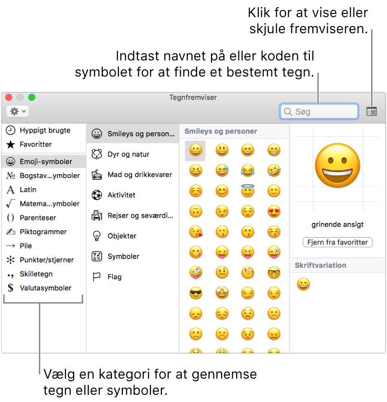Open Bogstav...ymboler category

click(43, 176)
